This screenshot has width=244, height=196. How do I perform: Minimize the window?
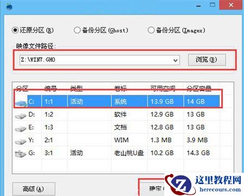click(x=198, y=5)
